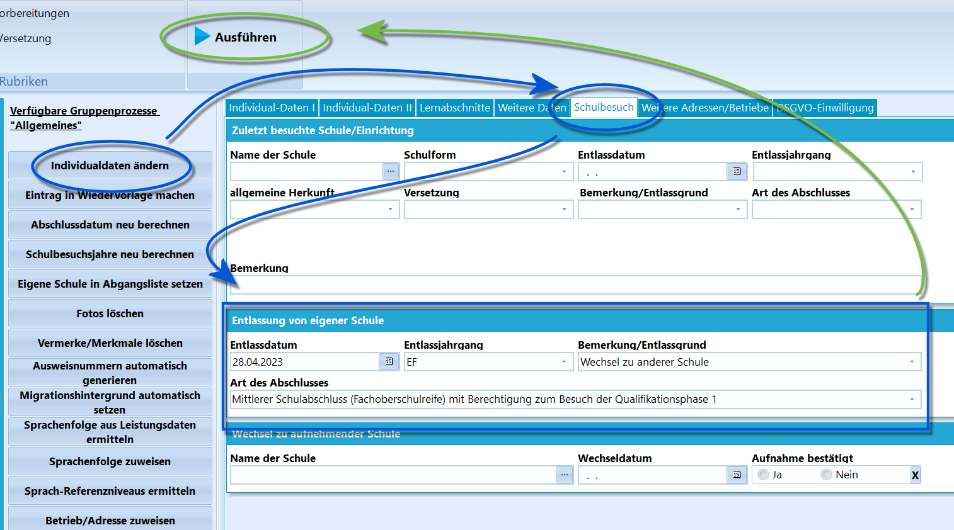Click into the Bemerkung text field
Screen dimensions: 954x530
coord(575,285)
